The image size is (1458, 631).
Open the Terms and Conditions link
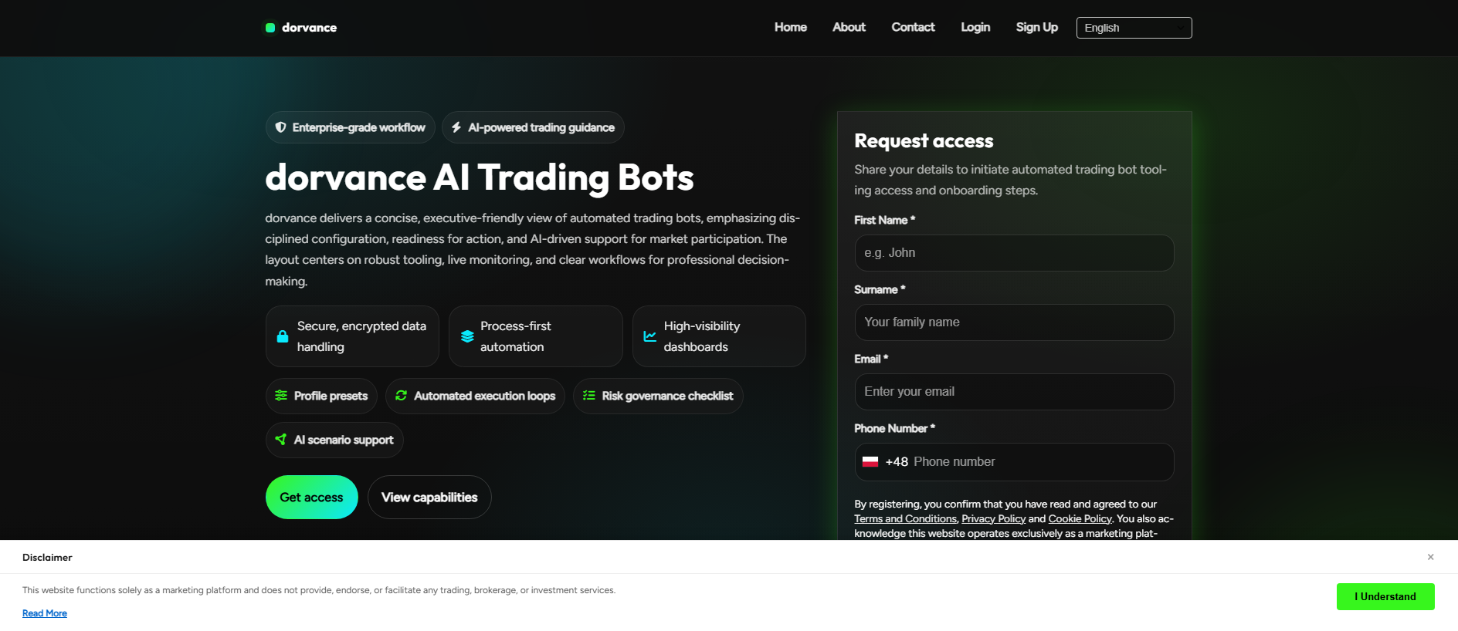(905, 519)
